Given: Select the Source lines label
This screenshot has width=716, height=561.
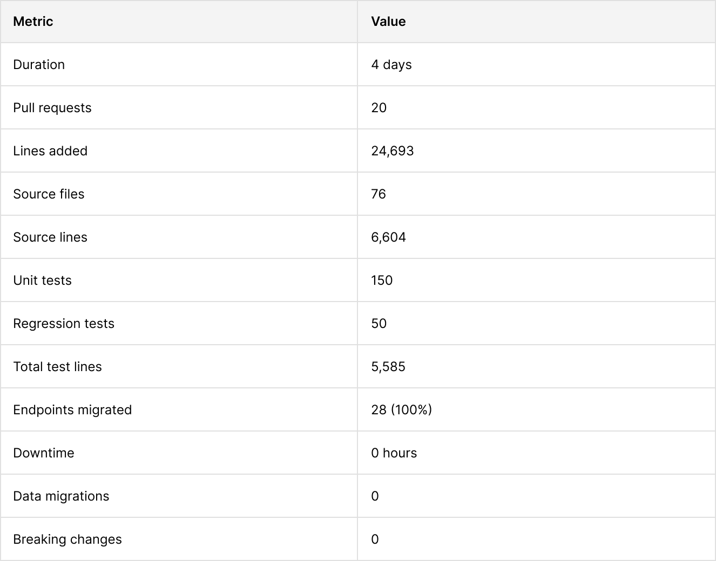Looking at the screenshot, I should click(50, 237).
